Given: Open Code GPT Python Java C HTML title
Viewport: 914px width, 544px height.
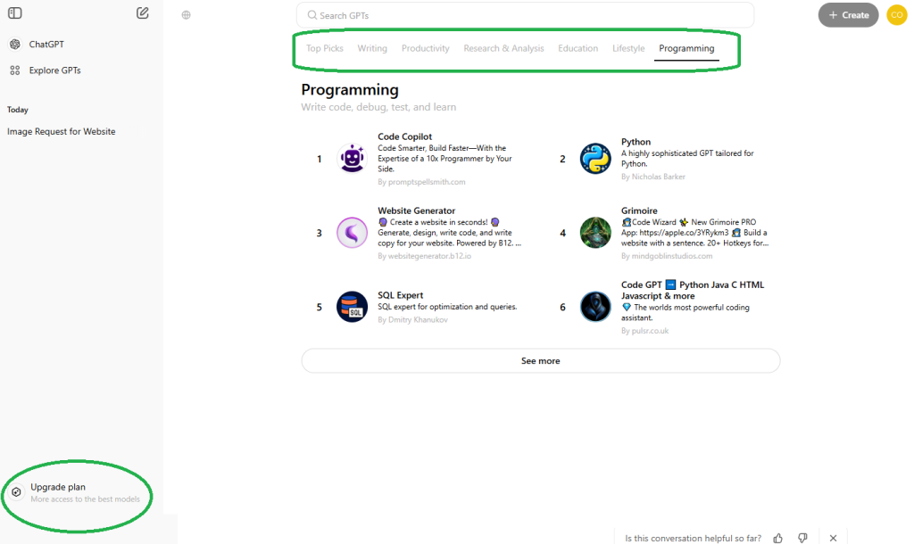Looking at the screenshot, I should click(693, 290).
